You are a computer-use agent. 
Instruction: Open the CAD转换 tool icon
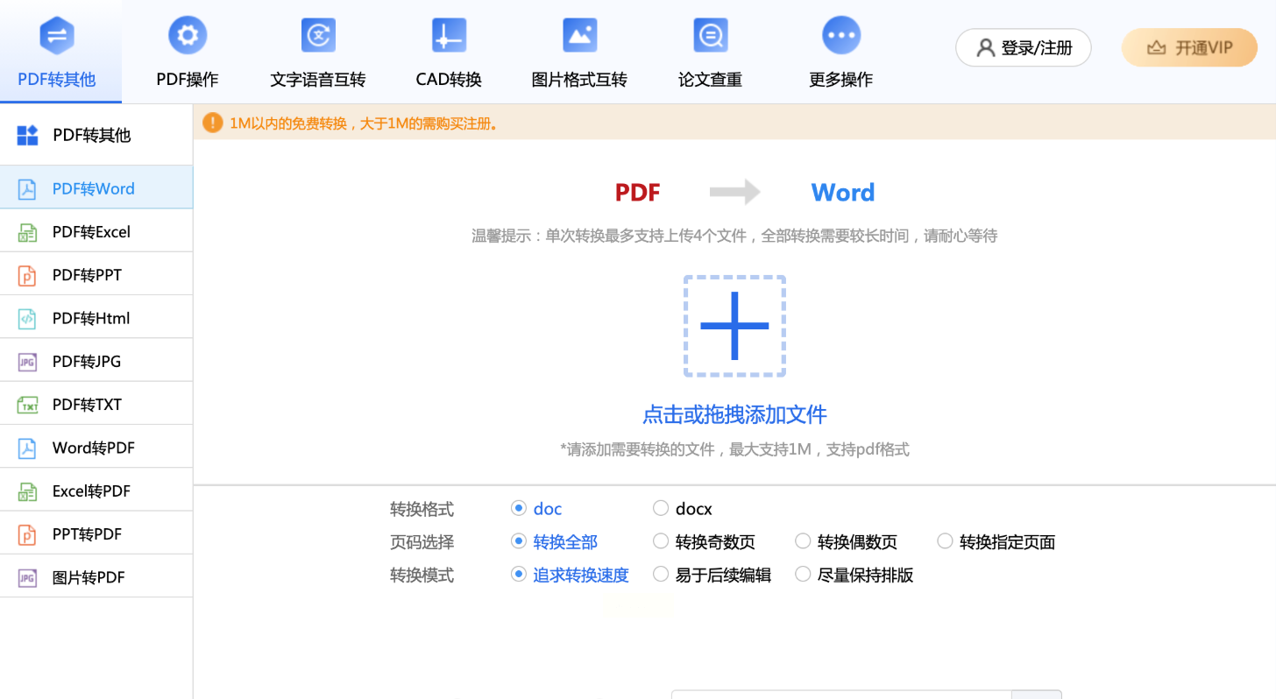click(449, 36)
